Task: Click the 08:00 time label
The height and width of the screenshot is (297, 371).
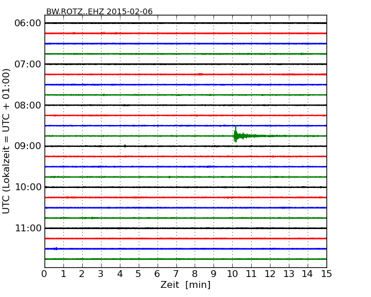Action: (x=28, y=105)
